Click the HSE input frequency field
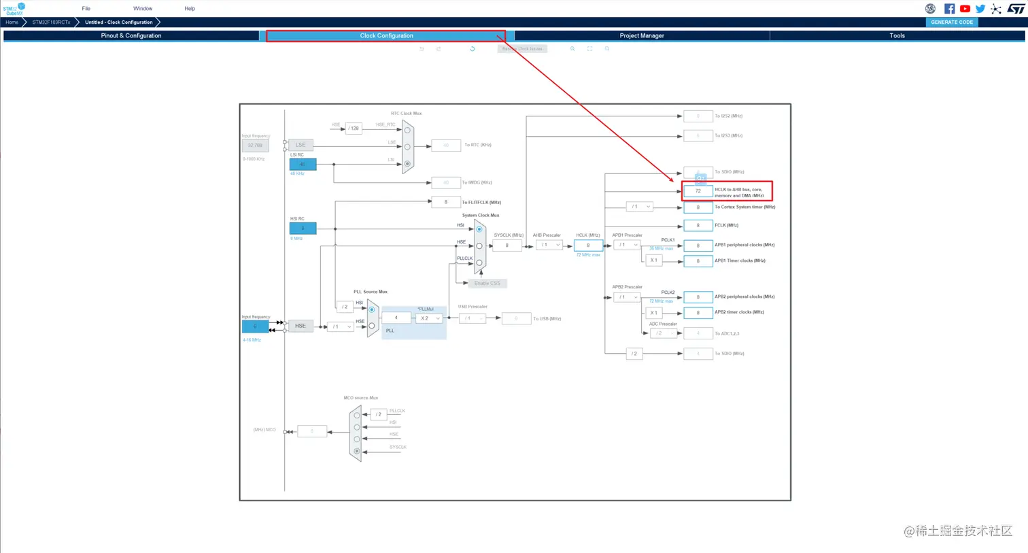Viewport: 1028px width, 553px height. (256, 326)
